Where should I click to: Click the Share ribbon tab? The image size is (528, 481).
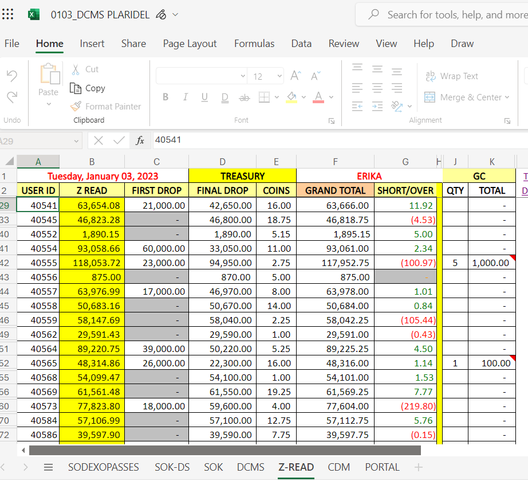(133, 44)
